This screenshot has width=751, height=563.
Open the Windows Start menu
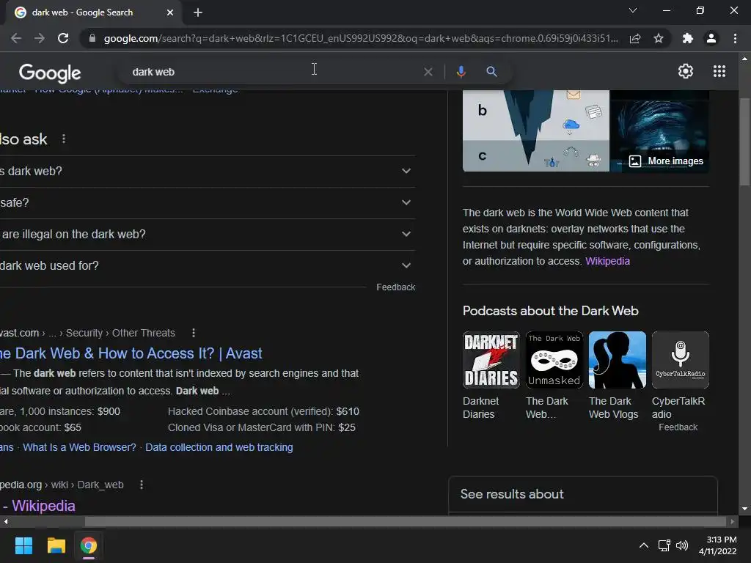tap(23, 545)
